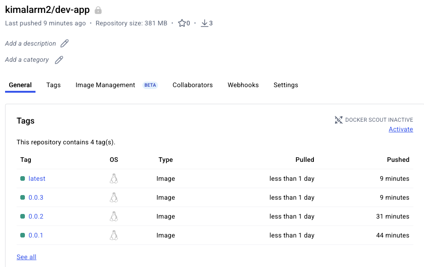Viewport: 424px width, 267px height.
Task: Click the star icon showing 0
Action: (182, 23)
